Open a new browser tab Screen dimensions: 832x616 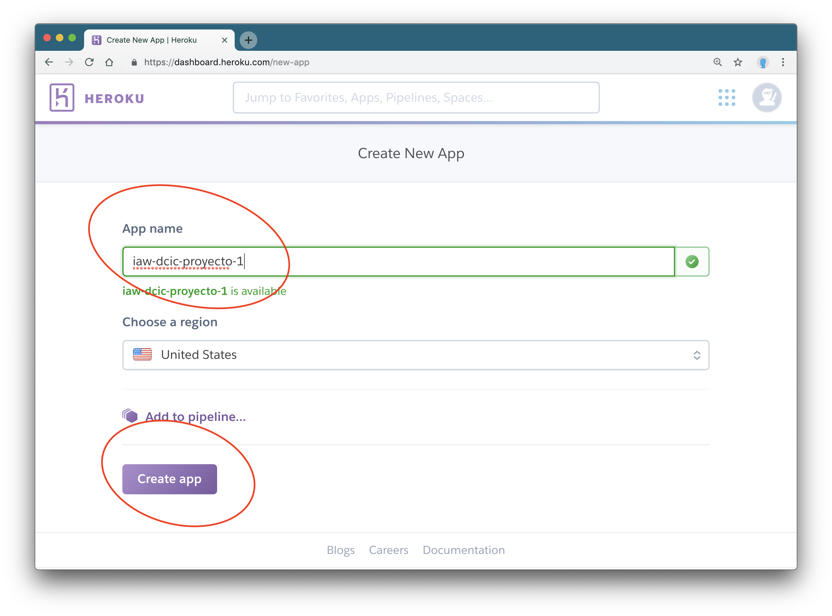(248, 40)
